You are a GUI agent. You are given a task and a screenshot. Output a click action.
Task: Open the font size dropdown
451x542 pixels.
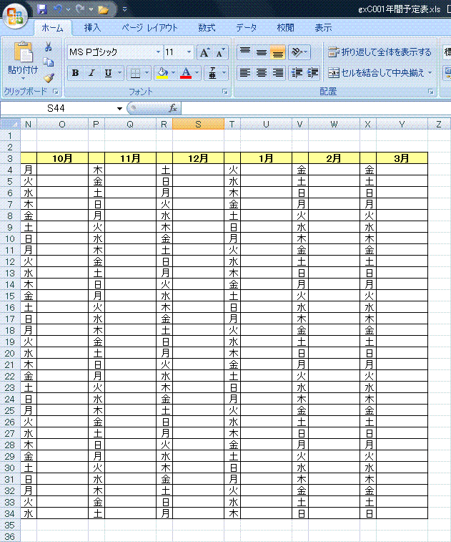pos(189,52)
